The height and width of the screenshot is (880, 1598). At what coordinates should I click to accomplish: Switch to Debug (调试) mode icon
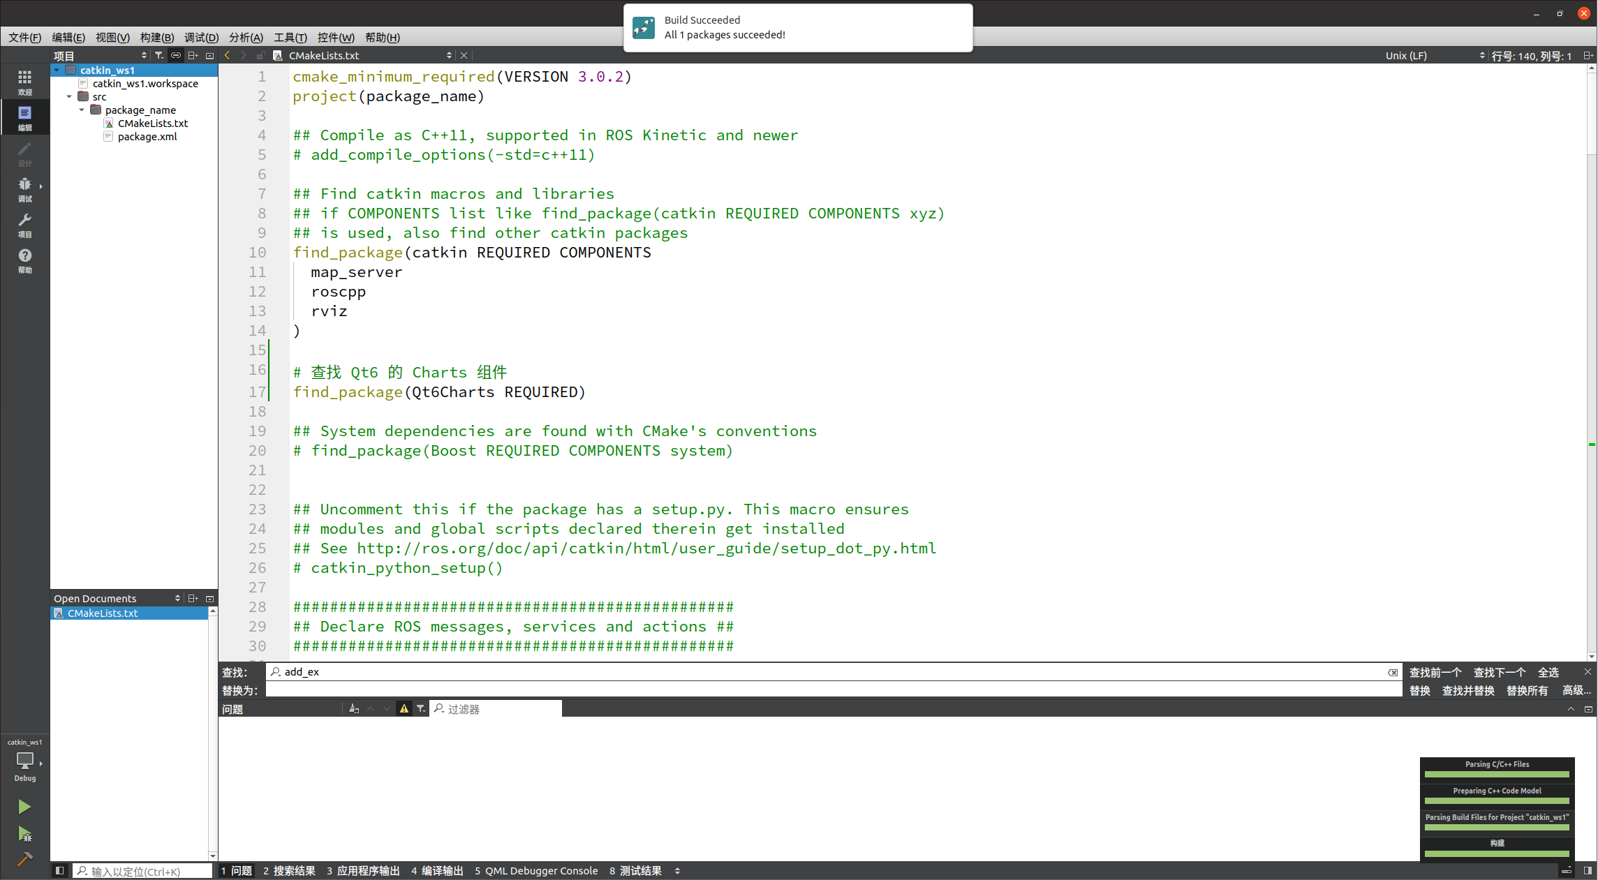(x=24, y=188)
